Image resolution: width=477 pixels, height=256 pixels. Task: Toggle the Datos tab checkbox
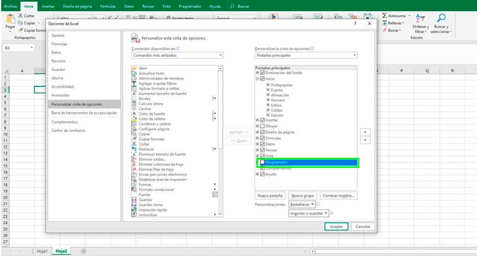[262, 144]
